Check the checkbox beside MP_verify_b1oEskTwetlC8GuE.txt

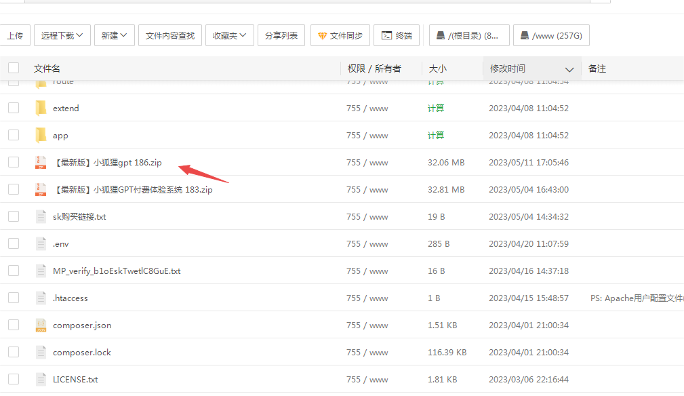click(x=13, y=270)
